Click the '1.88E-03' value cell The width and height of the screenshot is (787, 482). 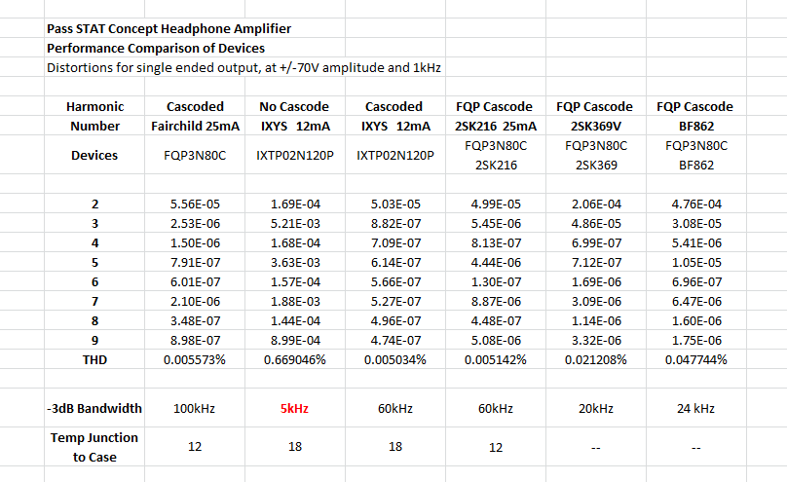point(295,302)
